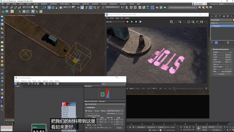Open the Material menu in Slate Material Editor
The width and height of the screenshot is (234, 132).
pos(24,81)
